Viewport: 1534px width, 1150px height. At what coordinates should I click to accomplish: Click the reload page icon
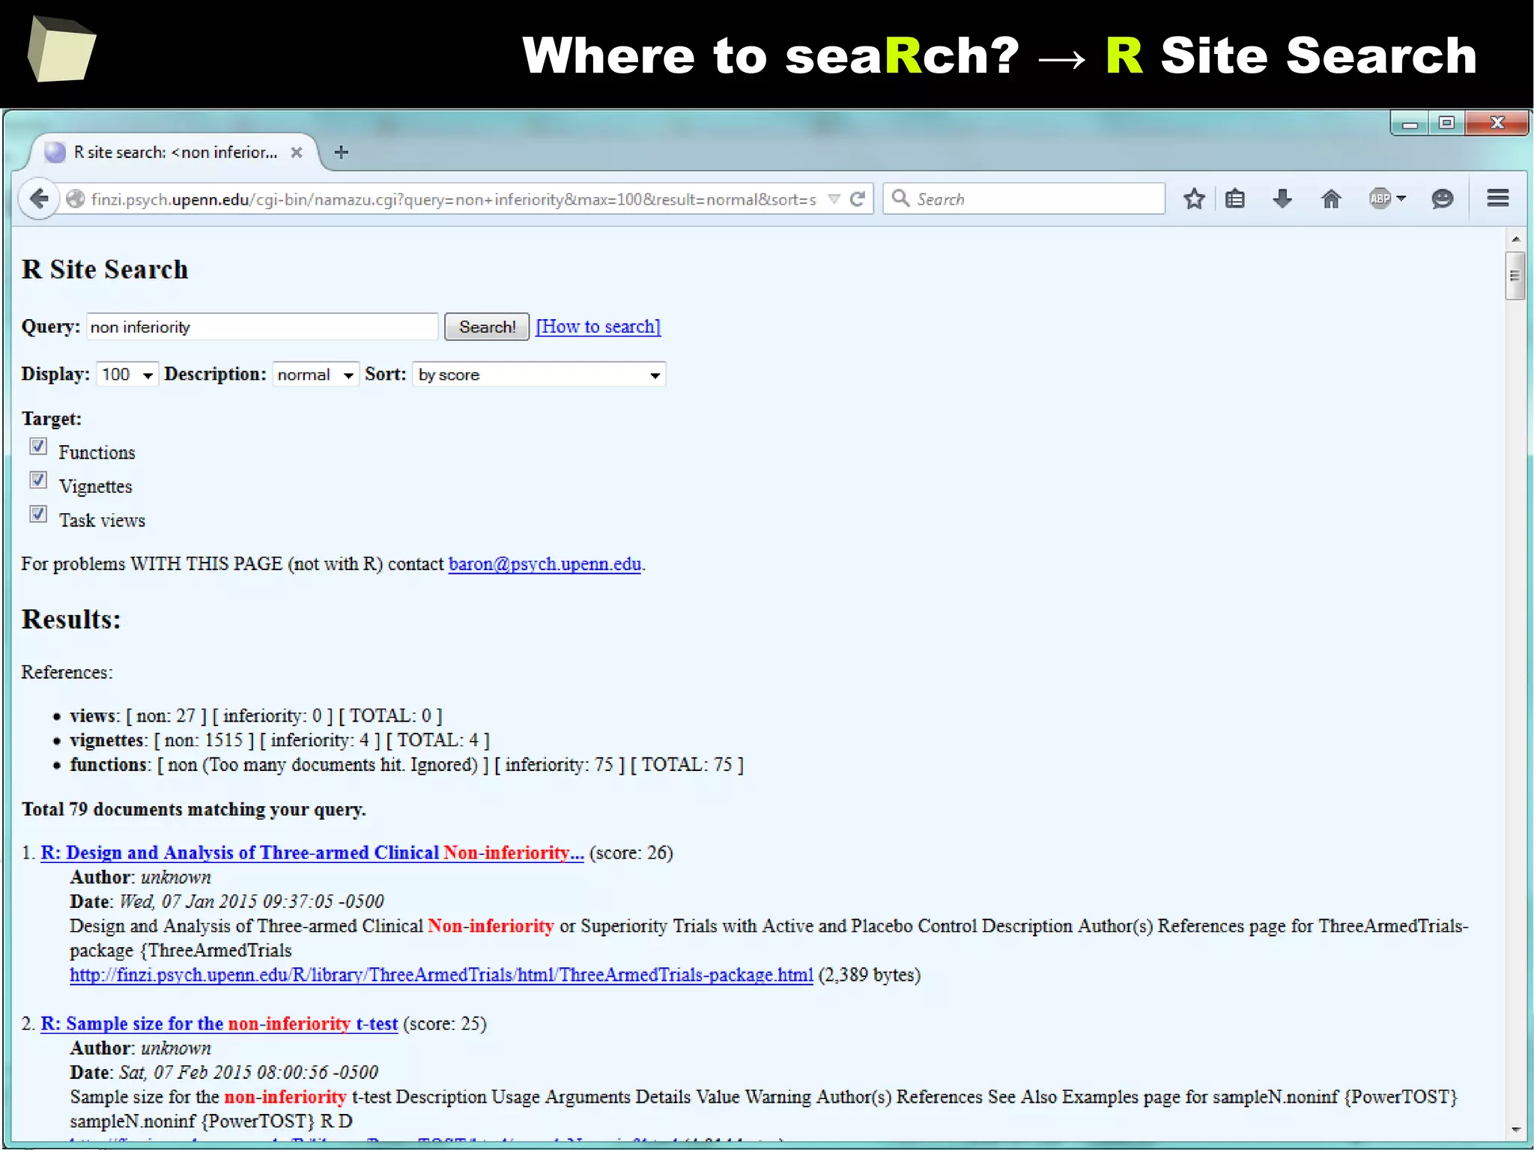click(x=858, y=199)
